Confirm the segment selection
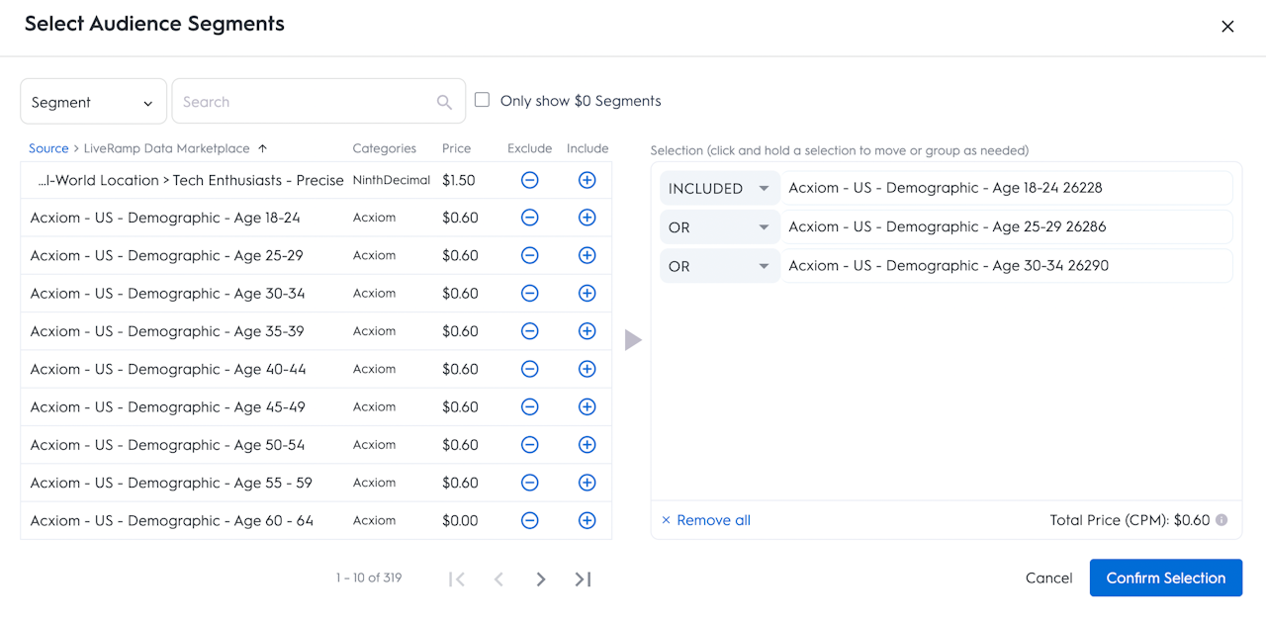Image resolution: width=1266 pixels, height=623 pixels. [1165, 578]
